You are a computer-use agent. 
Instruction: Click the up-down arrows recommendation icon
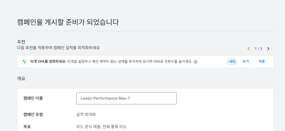click(x=24, y=61)
